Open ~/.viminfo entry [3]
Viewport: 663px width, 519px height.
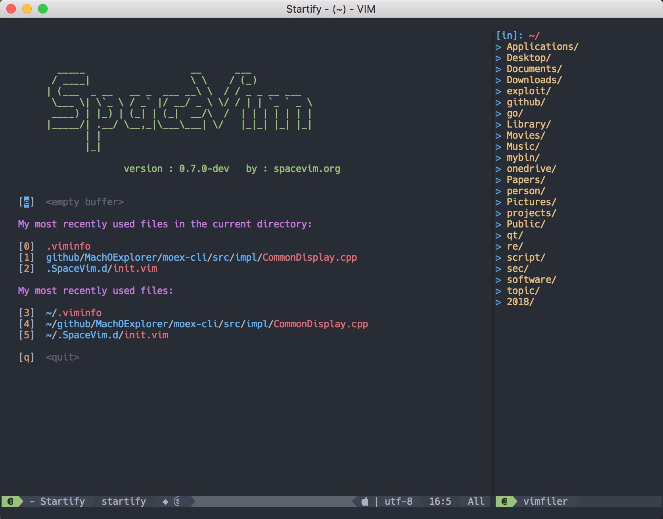pyautogui.click(x=74, y=313)
